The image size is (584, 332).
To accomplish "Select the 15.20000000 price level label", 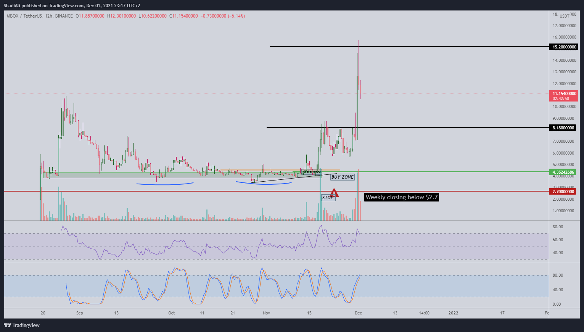I will [x=563, y=47].
